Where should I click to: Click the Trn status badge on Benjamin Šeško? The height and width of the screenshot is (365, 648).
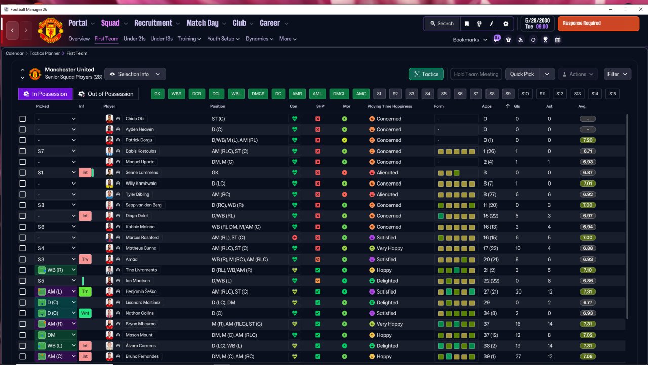pyautogui.click(x=85, y=291)
